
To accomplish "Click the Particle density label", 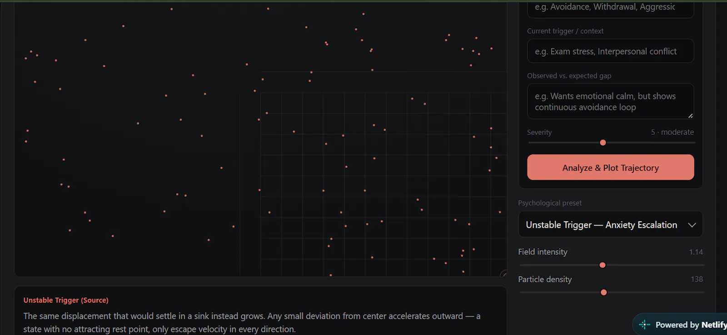I will tap(545, 279).
